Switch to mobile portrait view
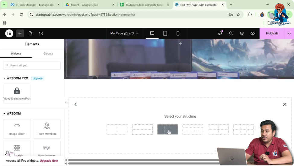This screenshot has width=294, height=166. (178, 34)
